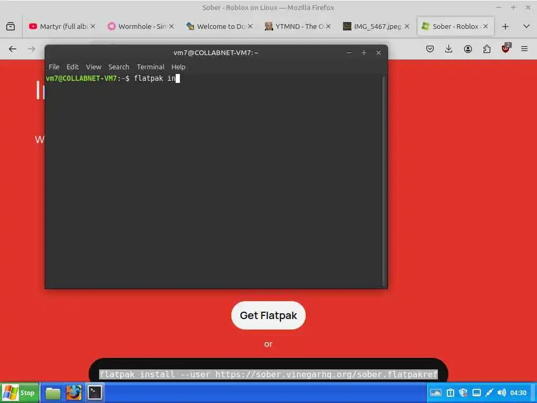Image resolution: width=537 pixels, height=403 pixels.
Task: Click the flatpak install command text
Action: click(x=268, y=374)
